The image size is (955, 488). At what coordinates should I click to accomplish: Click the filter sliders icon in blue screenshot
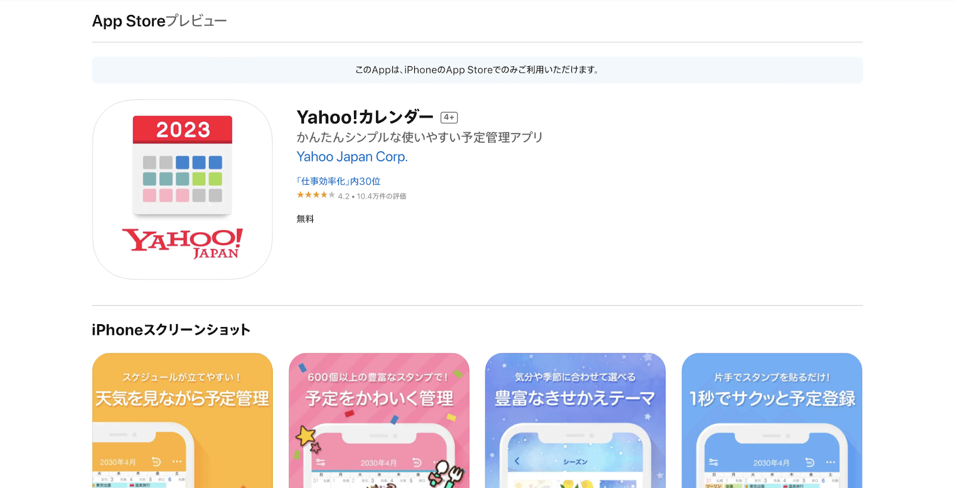click(x=713, y=462)
